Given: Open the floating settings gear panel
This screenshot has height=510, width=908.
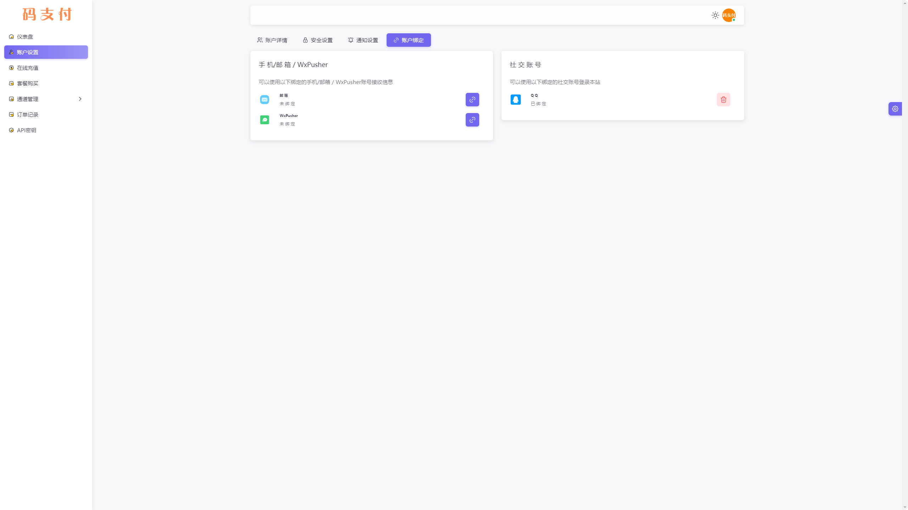Looking at the screenshot, I should click(895, 109).
